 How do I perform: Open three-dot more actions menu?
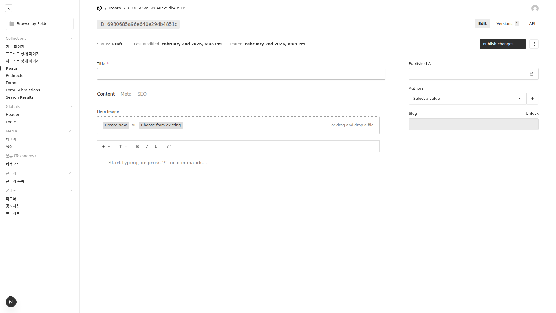pyautogui.click(x=534, y=44)
